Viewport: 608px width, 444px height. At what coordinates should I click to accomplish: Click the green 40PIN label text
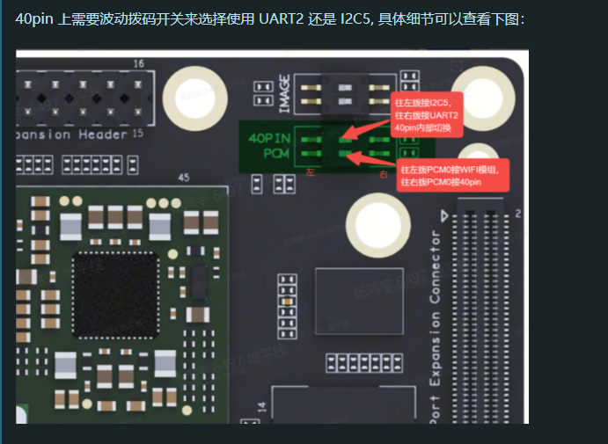269,138
